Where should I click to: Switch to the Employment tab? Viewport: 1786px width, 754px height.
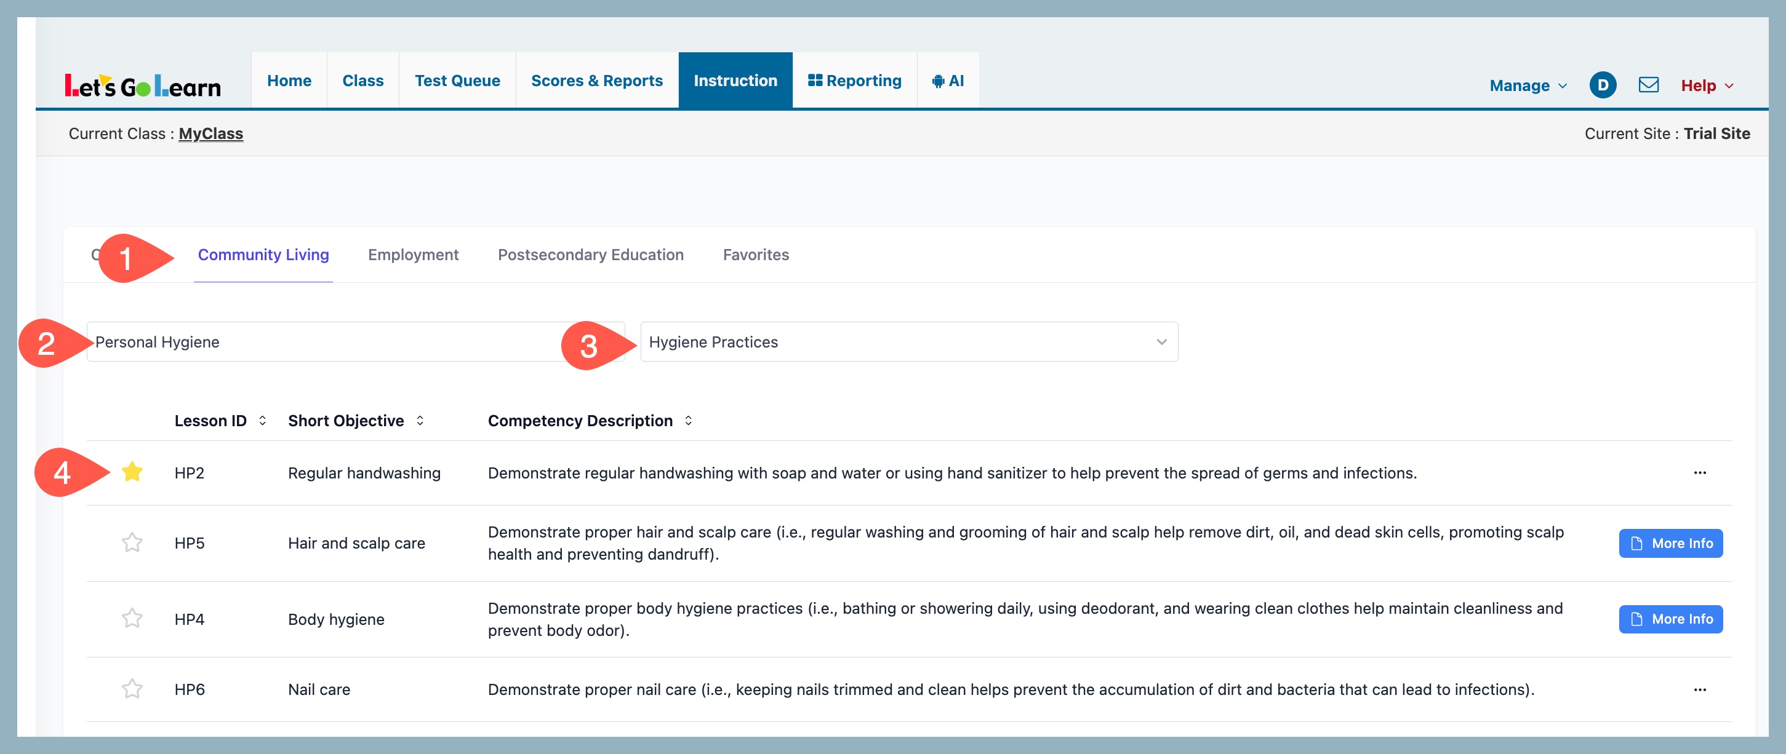click(413, 255)
